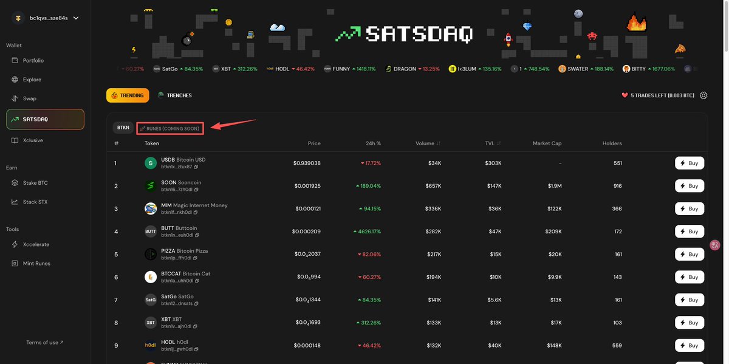Buy the SOON Sooncoin token
Screen dimensions: 729x364
tap(690, 186)
